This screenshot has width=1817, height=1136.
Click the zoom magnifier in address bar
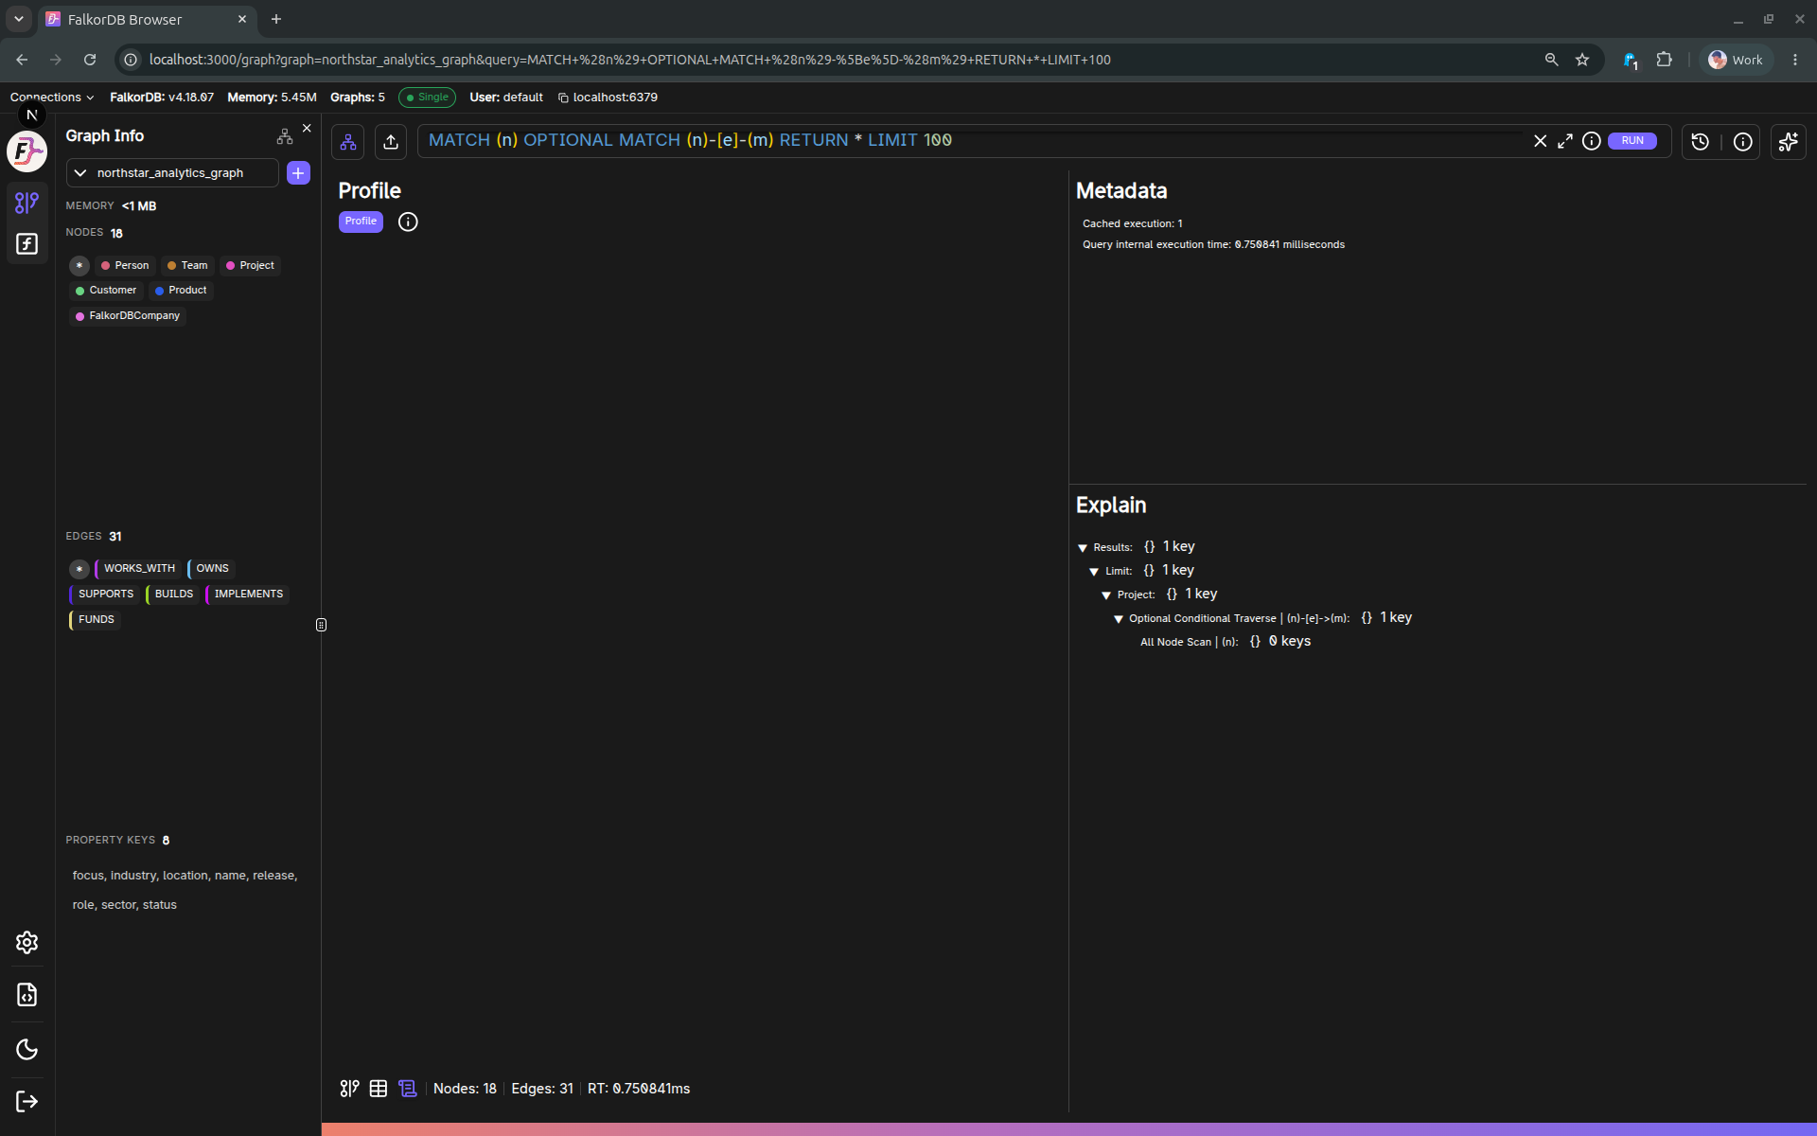(1551, 60)
